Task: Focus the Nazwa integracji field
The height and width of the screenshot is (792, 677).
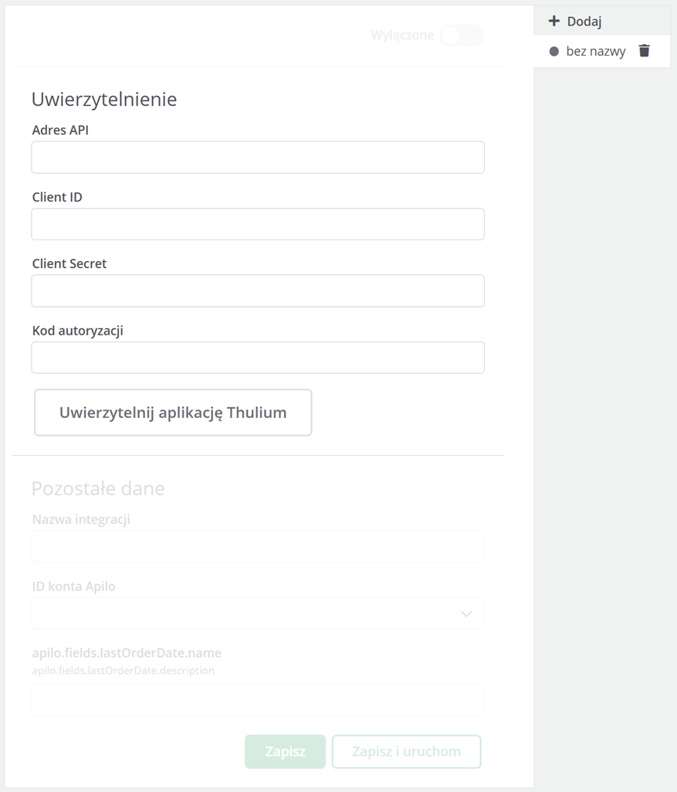Action: [x=258, y=546]
